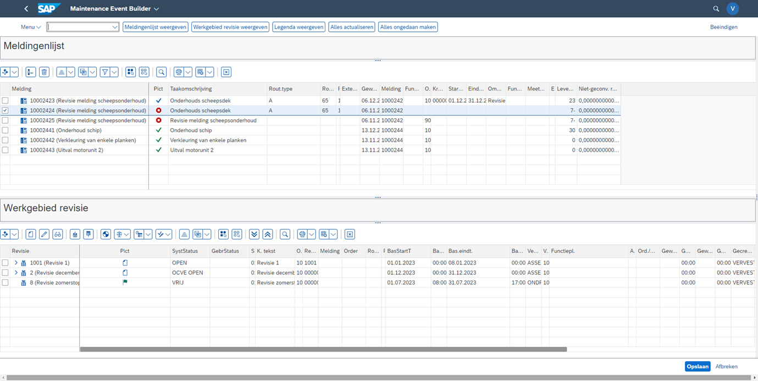This screenshot has width=758, height=381.
Task: Select the Expand All icon in Werkgebied revisie
Action: 254,234
